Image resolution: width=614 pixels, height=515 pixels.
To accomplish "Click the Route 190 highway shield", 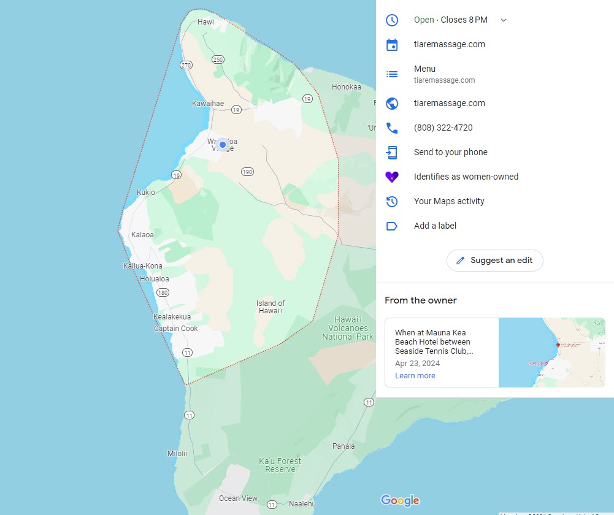I will point(247,171).
